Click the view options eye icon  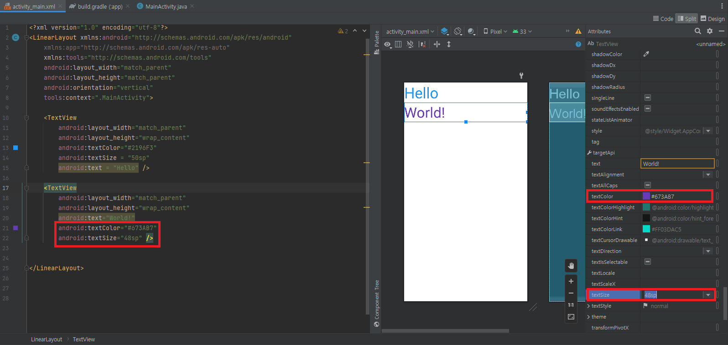(387, 44)
